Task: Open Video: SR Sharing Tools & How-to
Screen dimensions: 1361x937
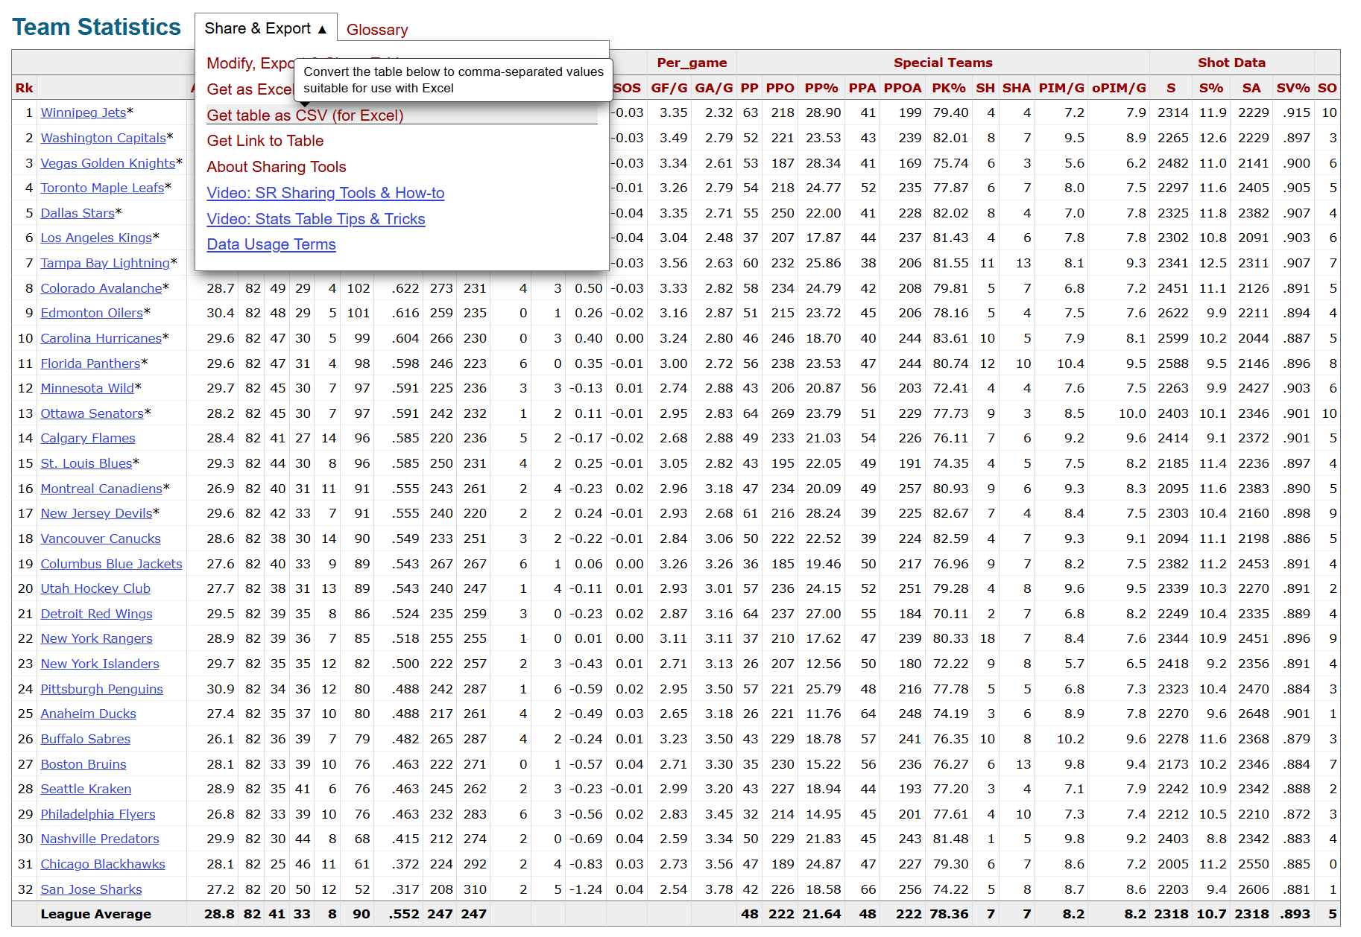Action: coord(325,193)
